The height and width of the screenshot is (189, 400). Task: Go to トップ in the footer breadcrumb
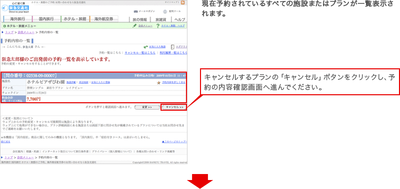[9, 158]
